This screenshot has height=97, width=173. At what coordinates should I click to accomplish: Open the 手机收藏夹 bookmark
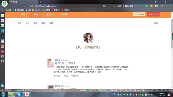(19, 10)
